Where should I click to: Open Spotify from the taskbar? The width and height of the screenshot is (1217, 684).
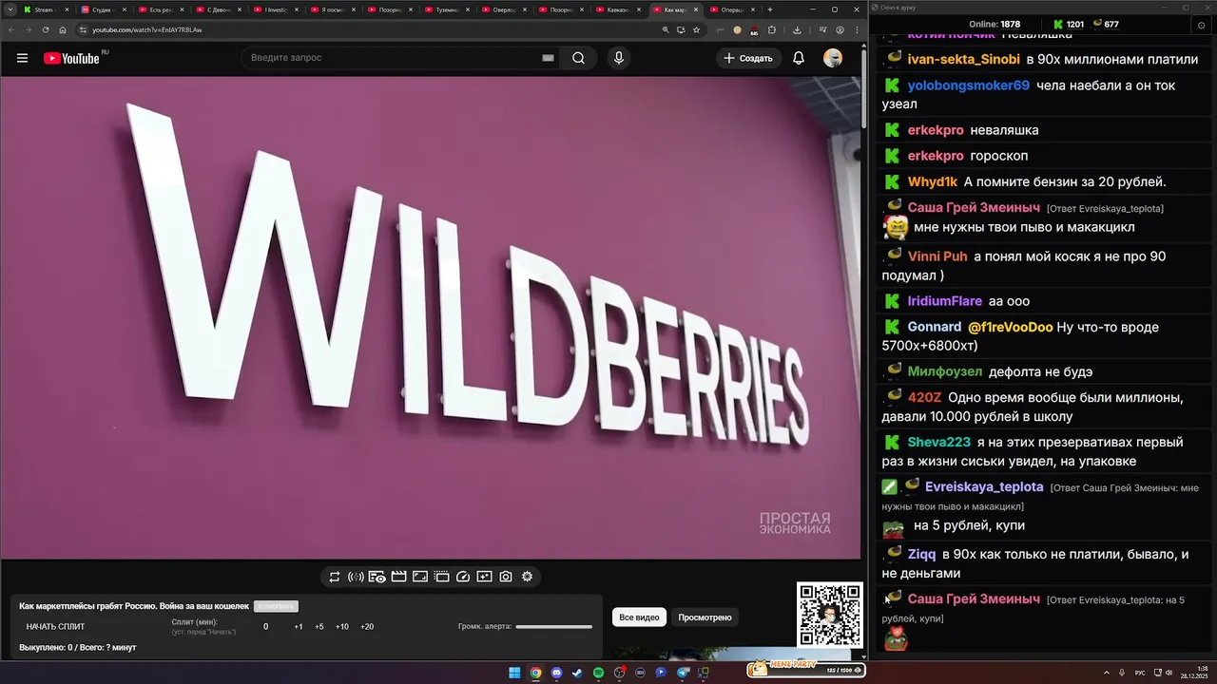(x=598, y=673)
